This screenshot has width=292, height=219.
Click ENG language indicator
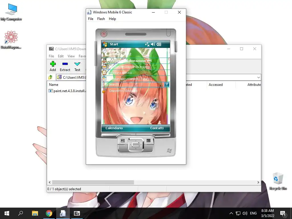[x=253, y=213]
